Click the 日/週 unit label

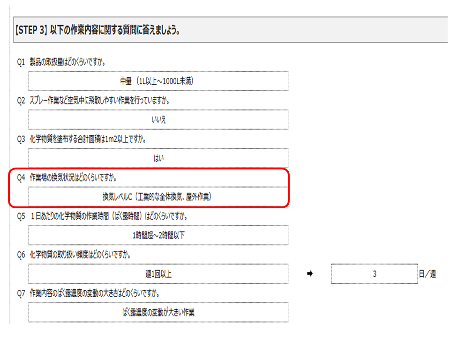pos(427,274)
